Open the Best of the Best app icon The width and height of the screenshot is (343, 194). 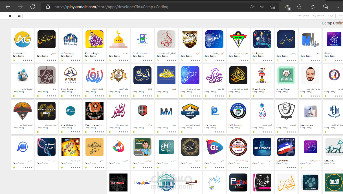(x=47, y=111)
